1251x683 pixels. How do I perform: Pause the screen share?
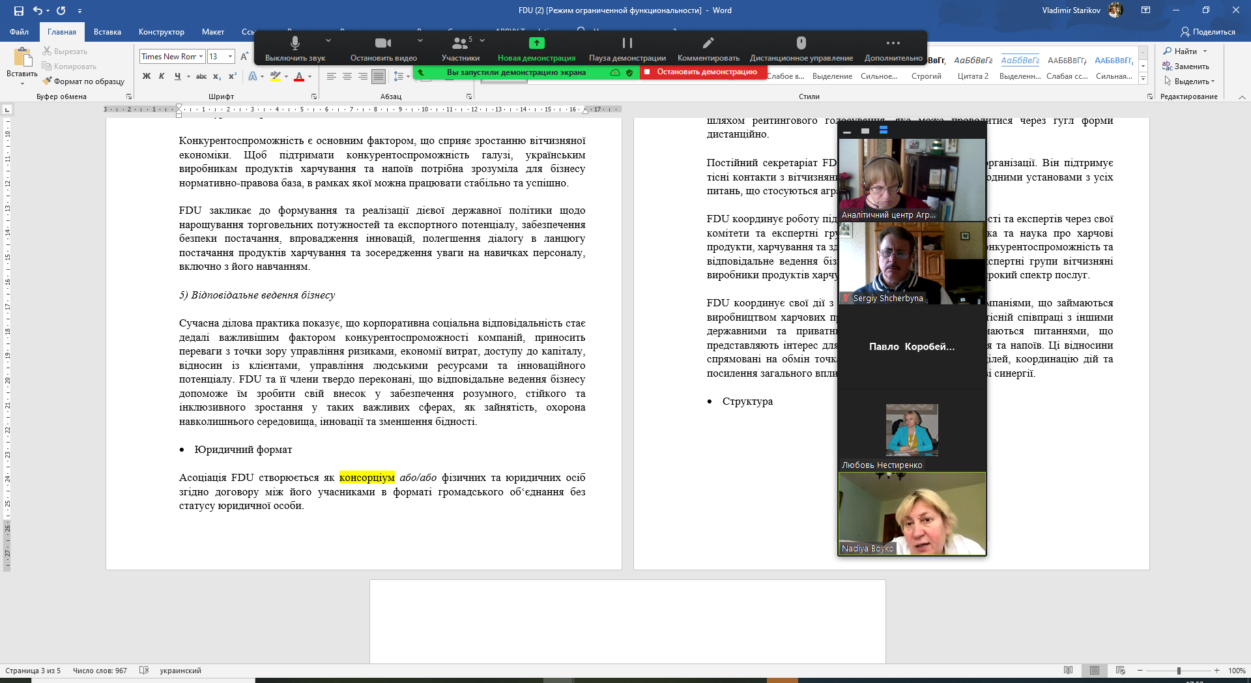[x=627, y=49]
